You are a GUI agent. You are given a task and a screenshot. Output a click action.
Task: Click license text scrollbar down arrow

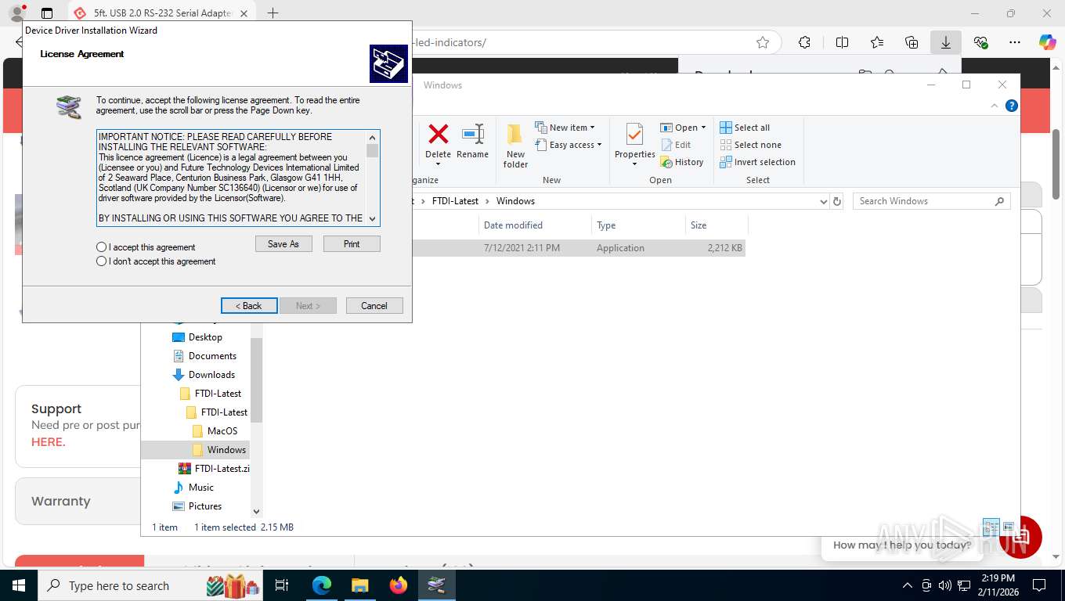(372, 218)
